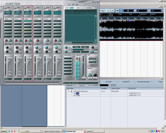166x133 pixels.
Task: Open the INTERNAL sync source selector
Action: pyautogui.click(x=93, y=59)
